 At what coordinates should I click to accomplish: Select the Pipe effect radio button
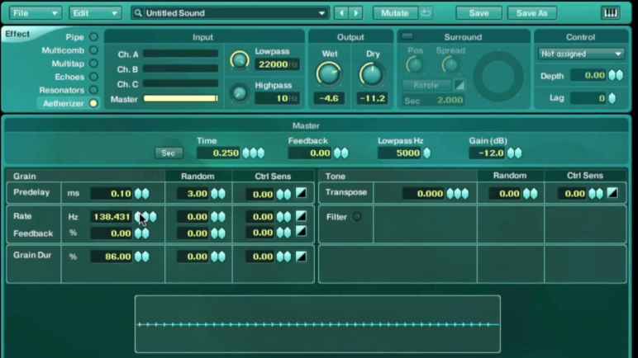(x=93, y=37)
